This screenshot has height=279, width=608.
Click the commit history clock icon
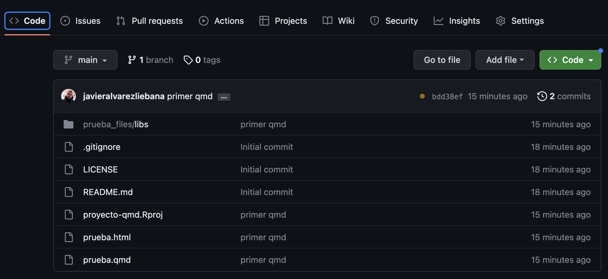(x=542, y=96)
